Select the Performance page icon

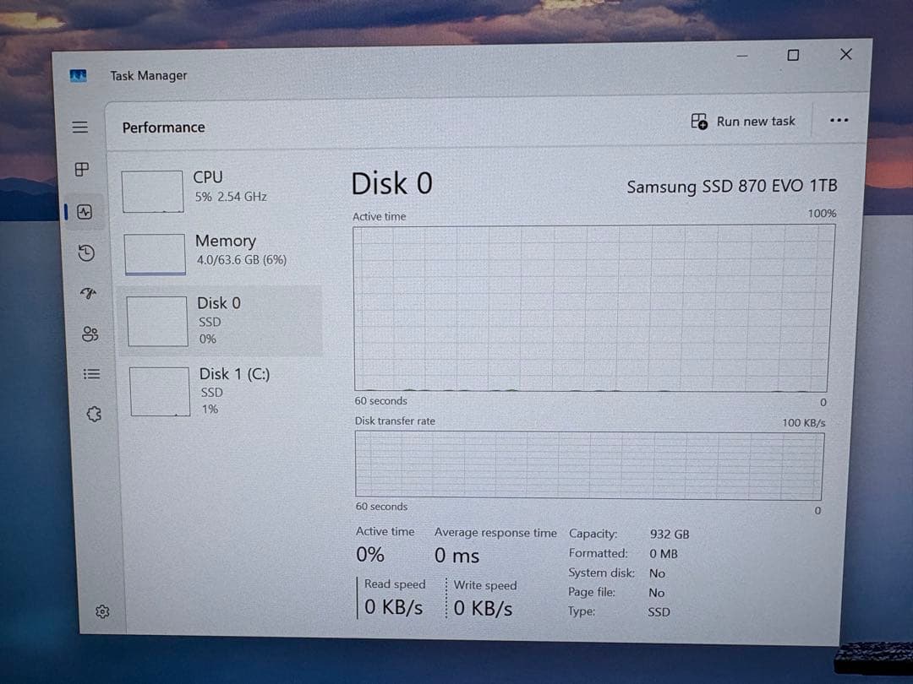[x=85, y=212]
